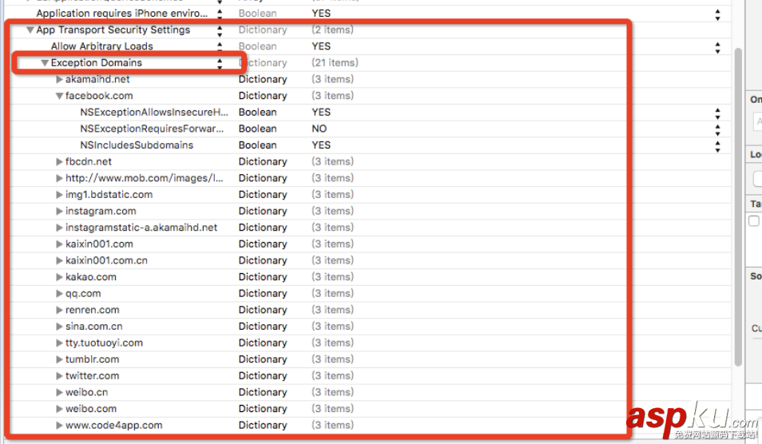The image size is (762, 444).
Task: Select the Allow Arbitrary Loads key
Action: pos(102,46)
